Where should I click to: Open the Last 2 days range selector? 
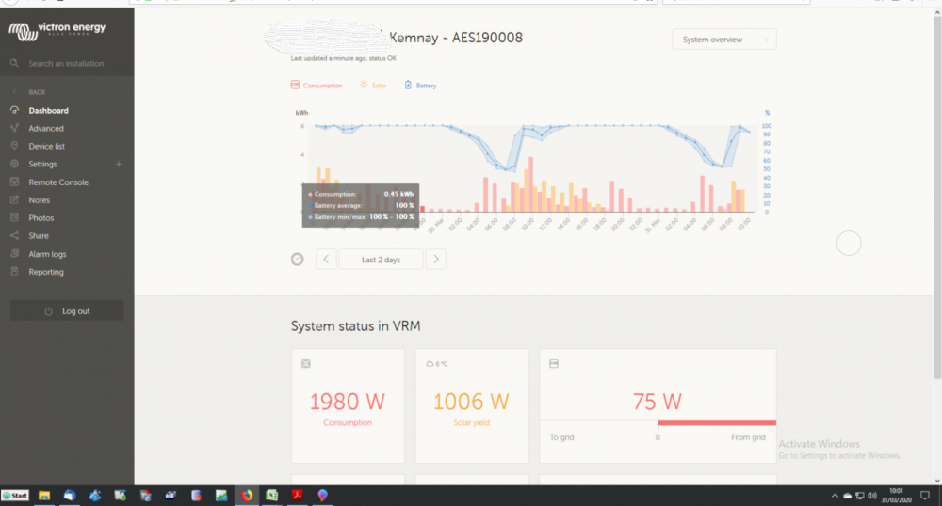[381, 260]
